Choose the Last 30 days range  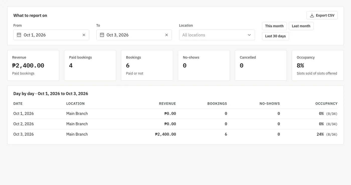275,36
